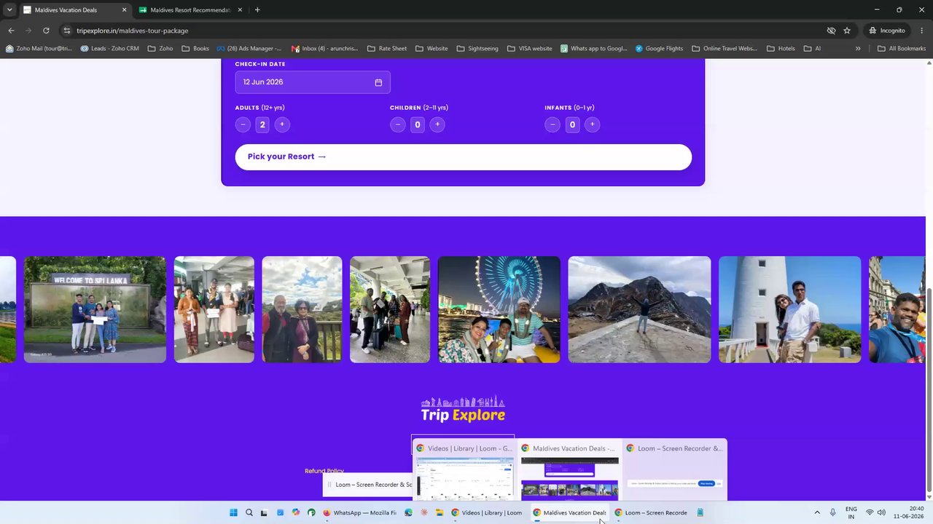Open the tab search dropdown arrow
Image resolution: width=933 pixels, height=524 pixels.
(9, 10)
